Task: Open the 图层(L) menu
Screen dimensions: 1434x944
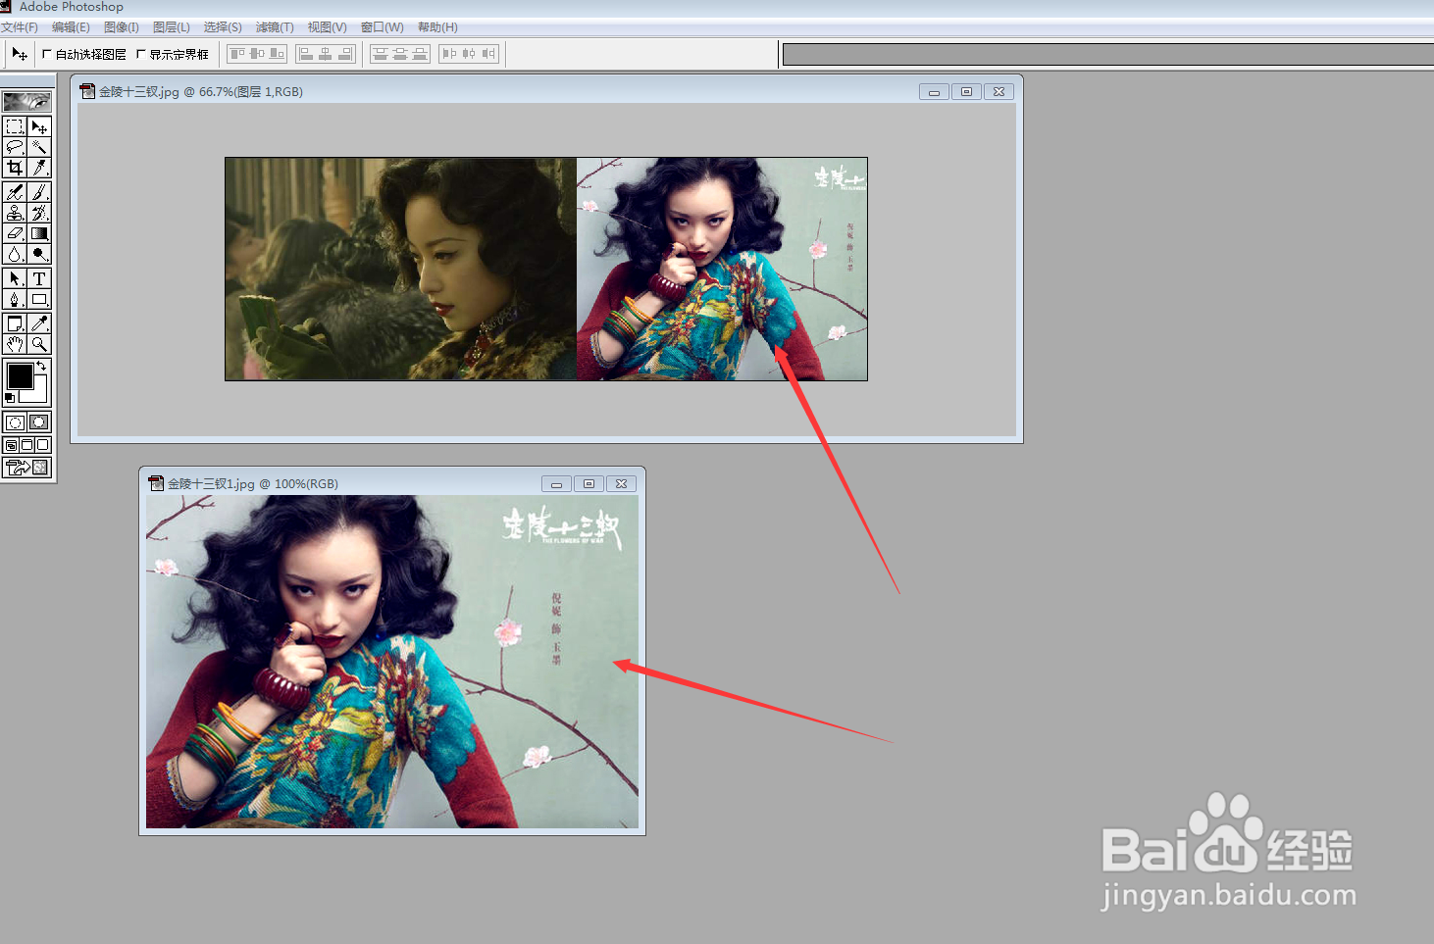Action: pos(172,27)
